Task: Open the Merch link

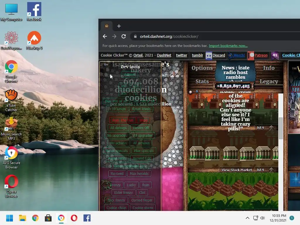Action: coord(239,55)
